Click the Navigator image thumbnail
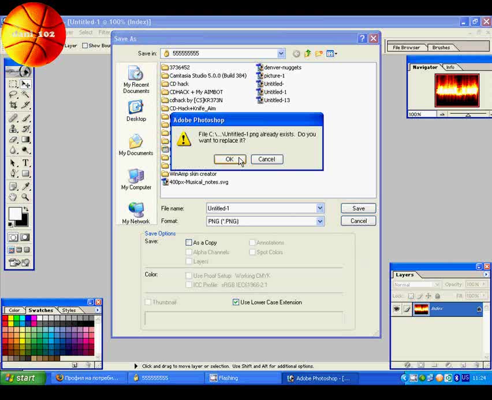Image resolution: width=492 pixels, height=400 pixels. (x=457, y=90)
